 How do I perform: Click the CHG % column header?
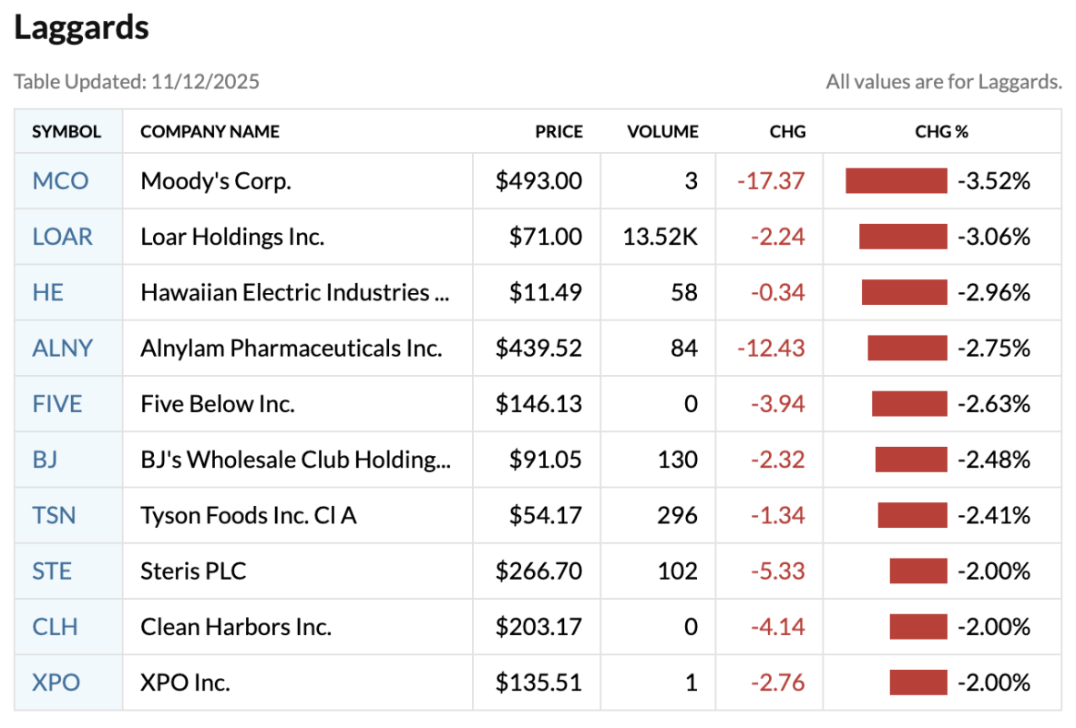pyautogui.click(x=941, y=132)
